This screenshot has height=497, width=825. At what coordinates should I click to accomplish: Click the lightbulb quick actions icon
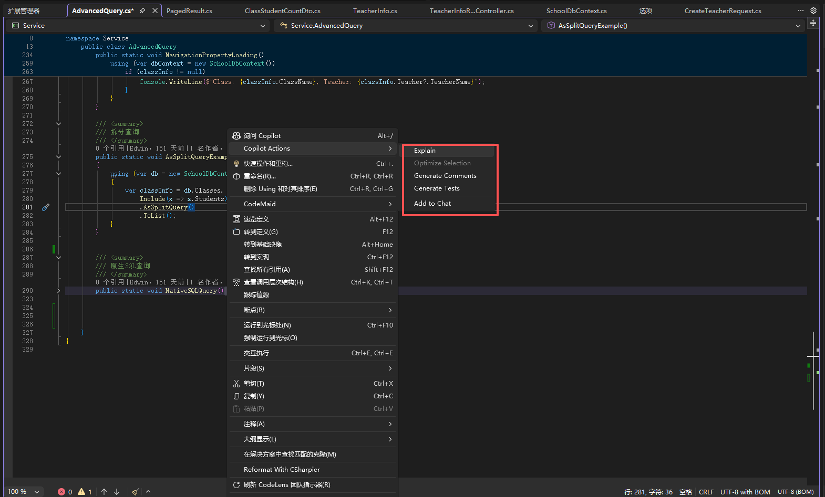coord(236,164)
